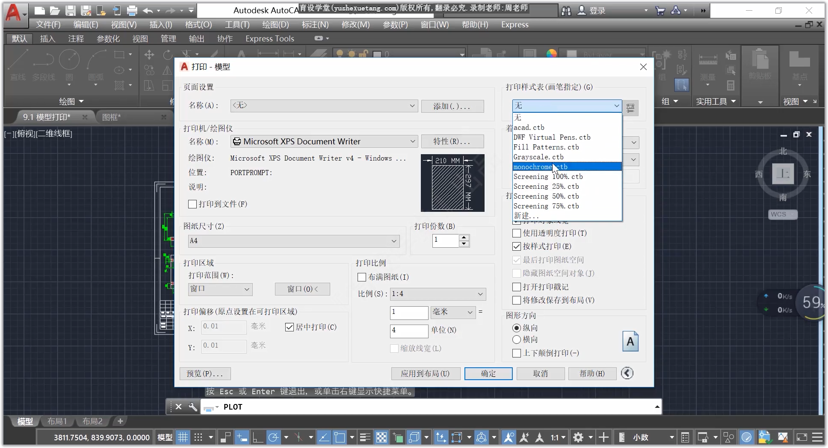Viewport: 828px width, 448px height.
Task: Check the 布满图纸(I) checkbox
Action: (x=362, y=277)
